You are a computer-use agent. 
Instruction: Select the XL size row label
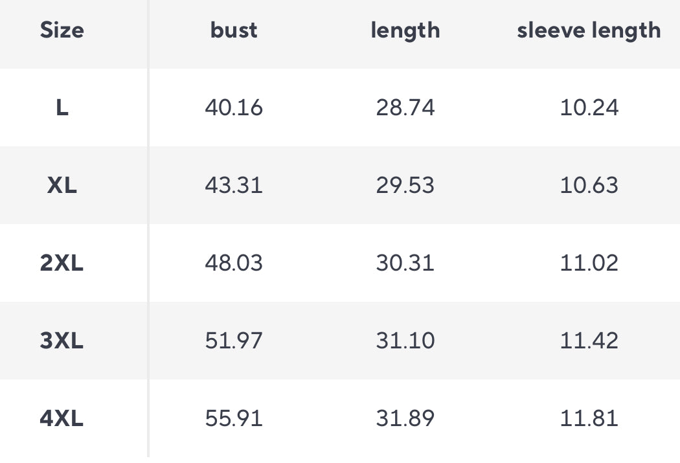coord(62,185)
